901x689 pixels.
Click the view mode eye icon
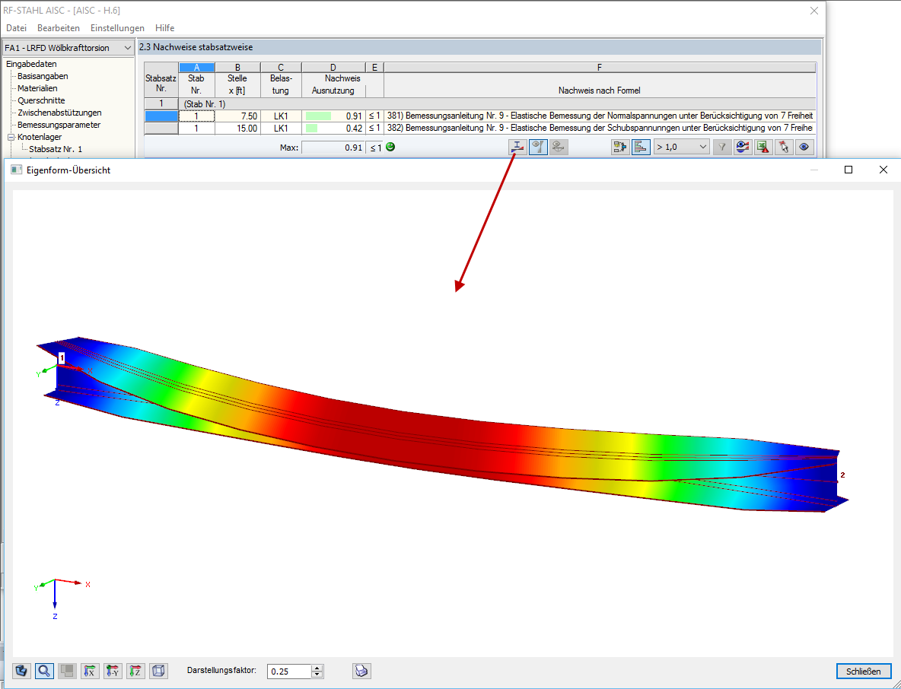click(804, 147)
